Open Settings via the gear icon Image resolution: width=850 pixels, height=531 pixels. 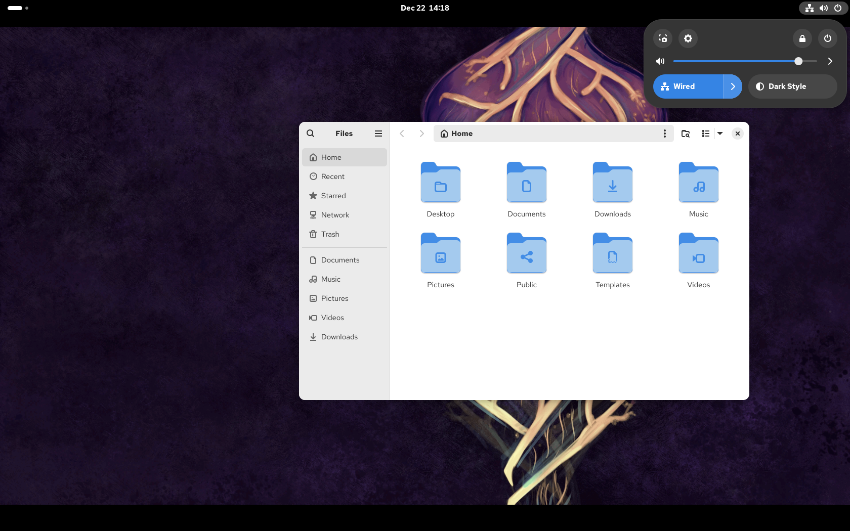point(688,38)
